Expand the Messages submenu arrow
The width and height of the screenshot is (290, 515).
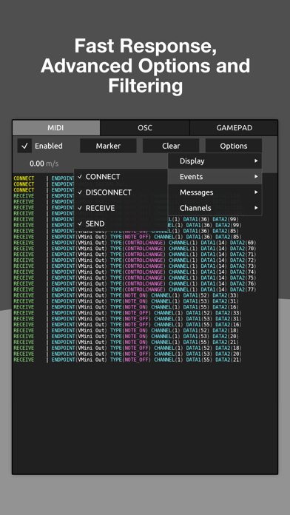pyautogui.click(x=256, y=192)
